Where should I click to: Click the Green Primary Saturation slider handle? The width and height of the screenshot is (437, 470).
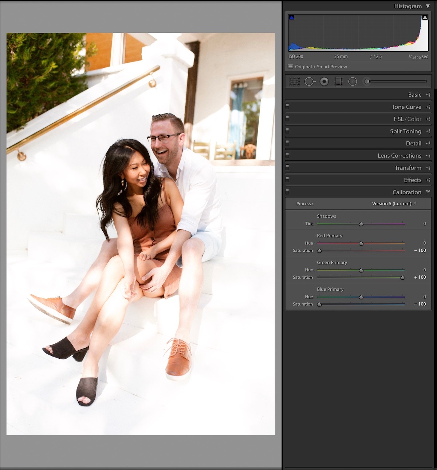pyautogui.click(x=402, y=278)
